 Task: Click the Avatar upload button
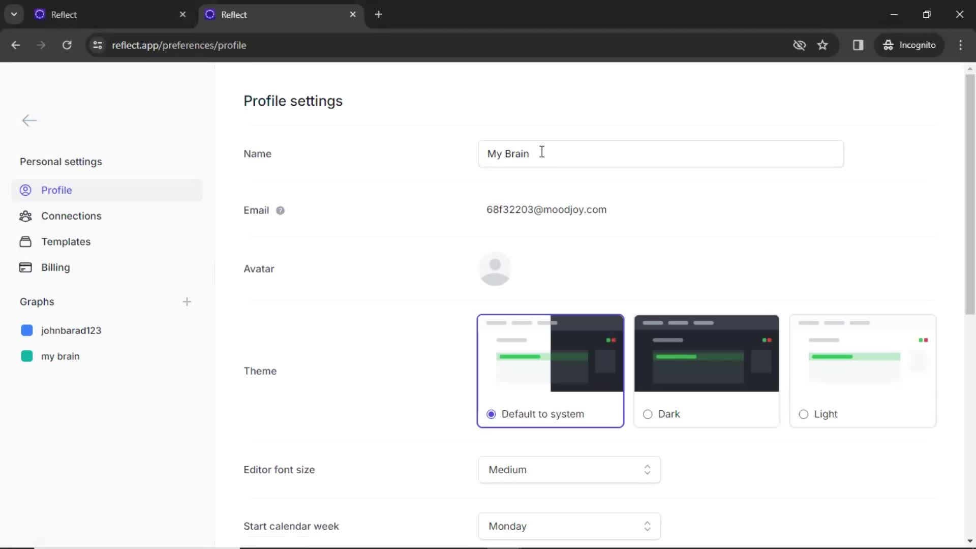tap(496, 268)
